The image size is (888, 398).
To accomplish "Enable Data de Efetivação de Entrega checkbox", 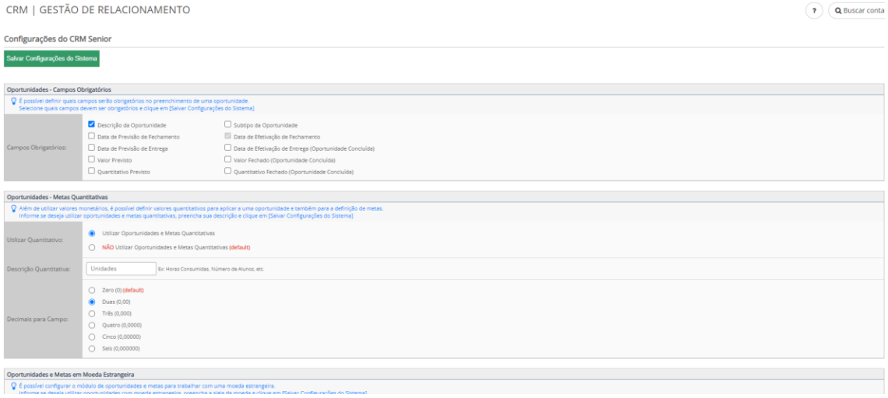I will [227, 148].
